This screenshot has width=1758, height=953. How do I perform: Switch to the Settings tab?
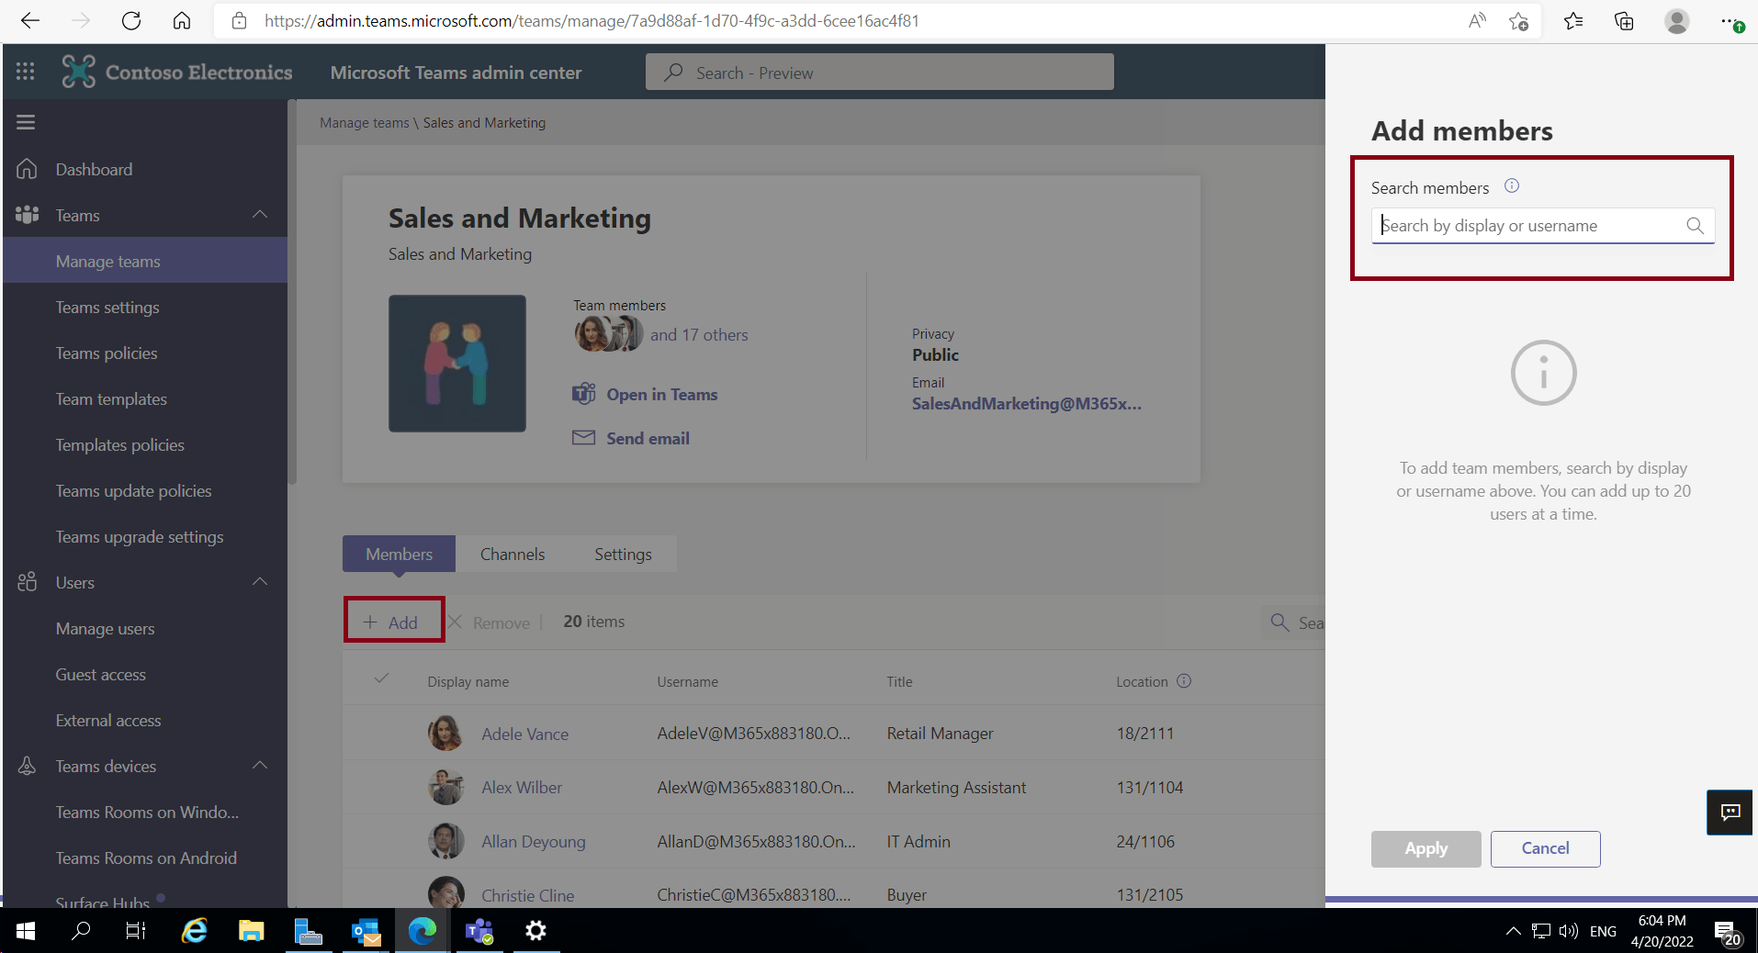pos(623,554)
